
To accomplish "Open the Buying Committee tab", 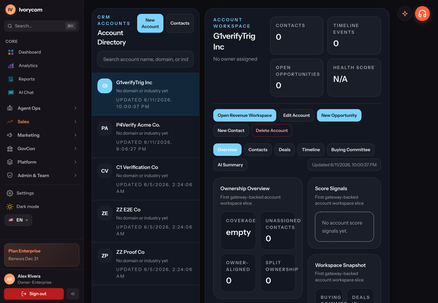I will pos(351,150).
